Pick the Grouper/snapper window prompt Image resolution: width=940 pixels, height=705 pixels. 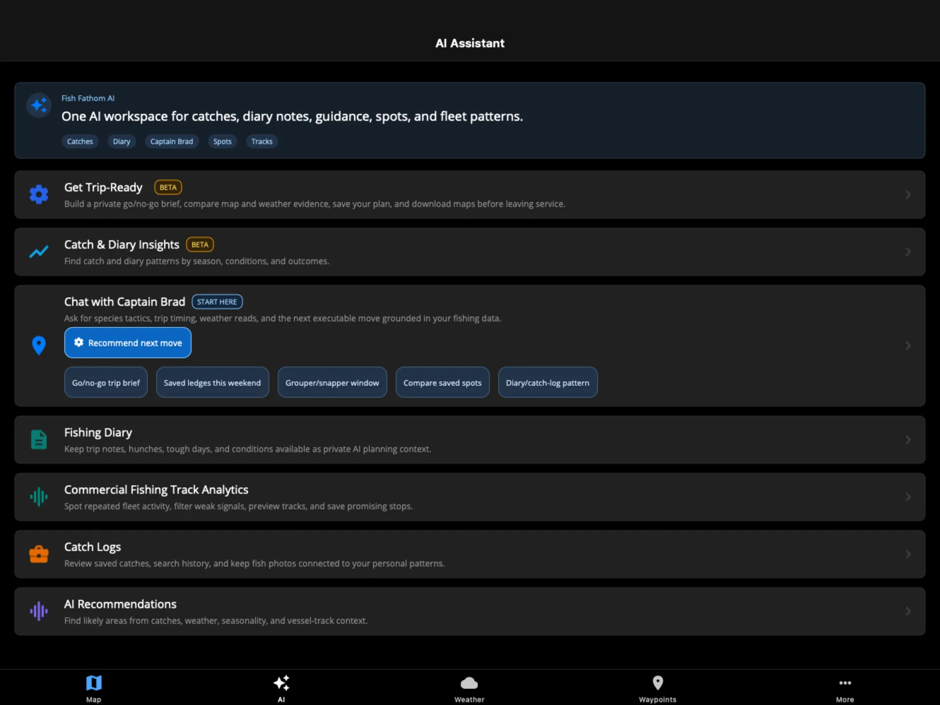[x=332, y=383]
